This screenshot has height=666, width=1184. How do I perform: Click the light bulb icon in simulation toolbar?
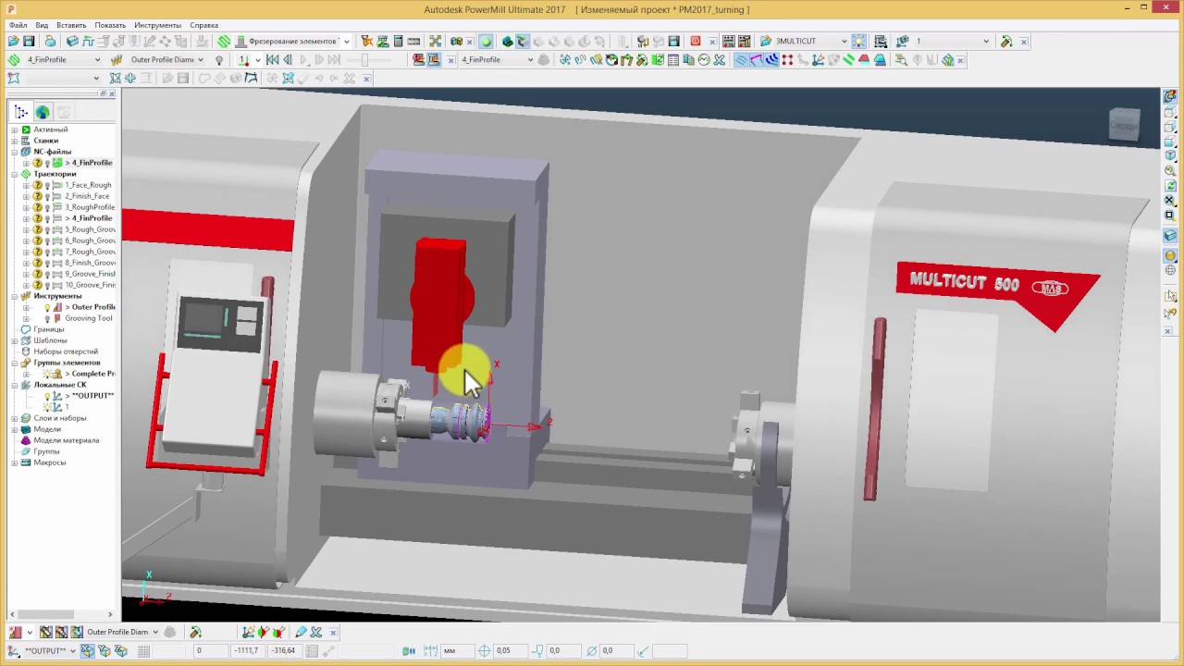(219, 60)
